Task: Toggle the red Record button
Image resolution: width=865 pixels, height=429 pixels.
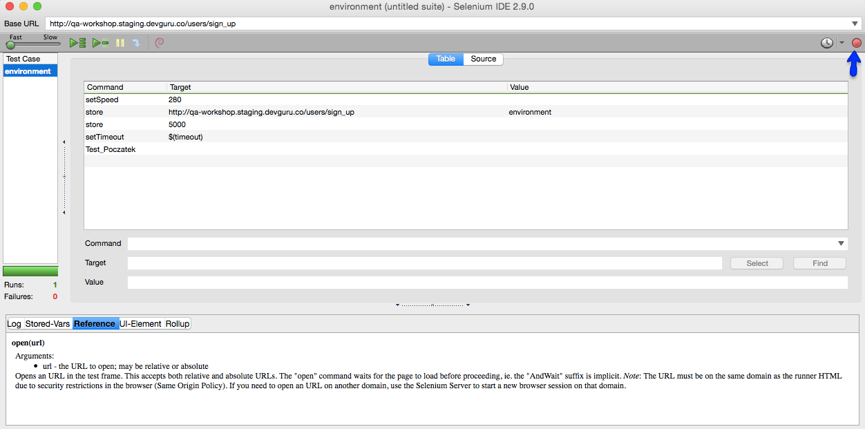Action: click(x=856, y=43)
